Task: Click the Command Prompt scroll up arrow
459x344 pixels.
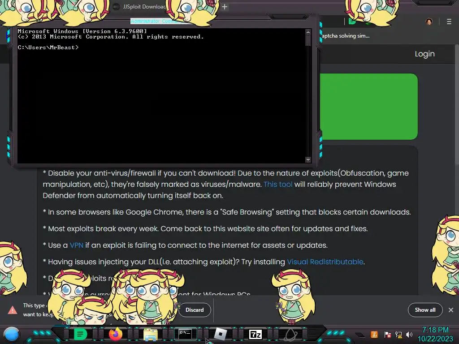Action: point(308,32)
